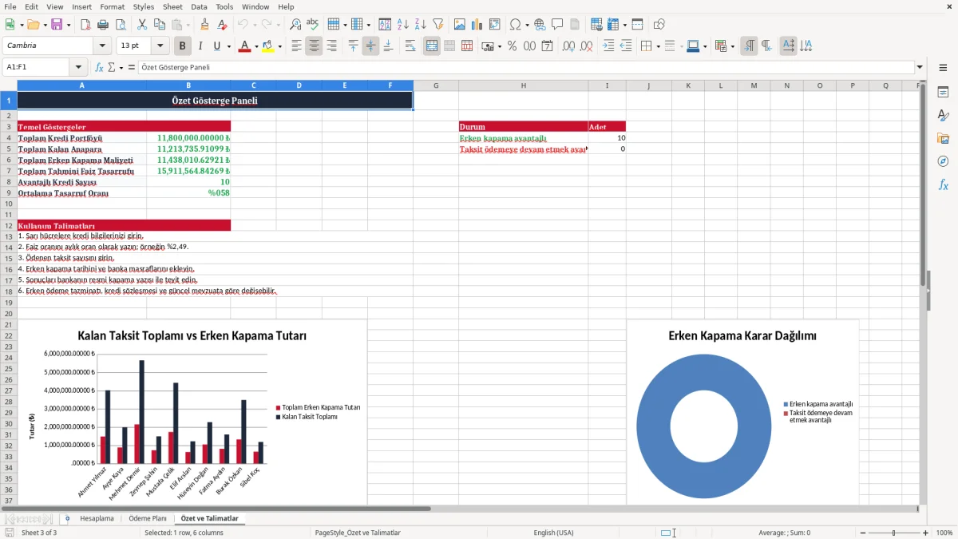Open the Data menu
Viewport: 958px width, 539px height.
click(199, 6)
